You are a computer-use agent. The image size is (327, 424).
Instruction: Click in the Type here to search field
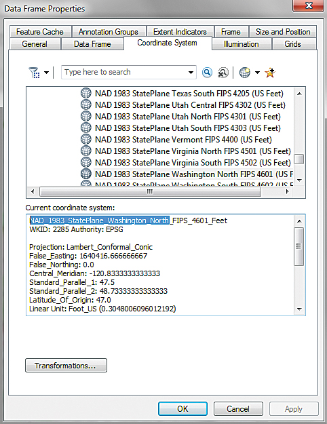tap(123, 72)
